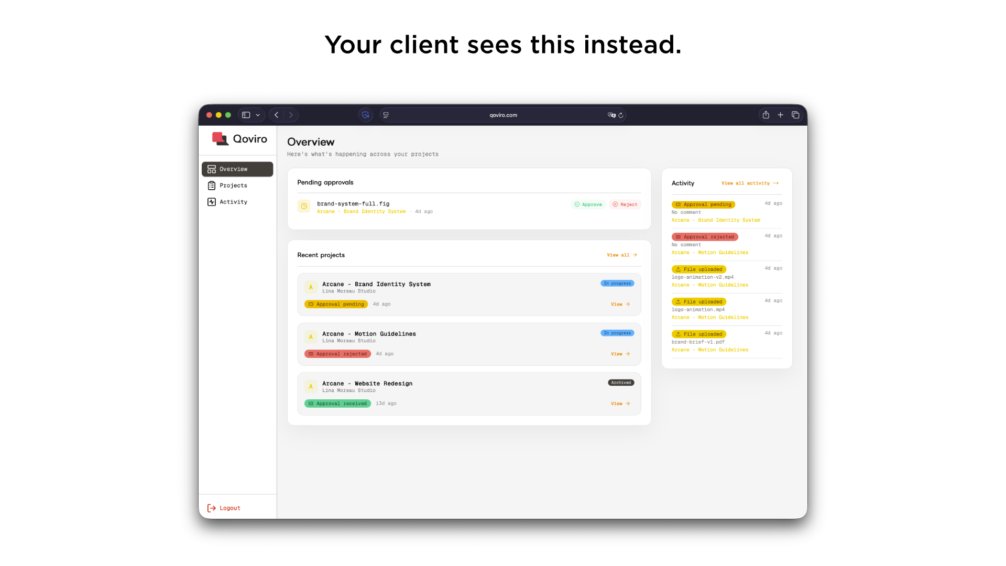Click the logo-animation-v2.mp4 file name
Screen dimensions: 1006x566
coord(703,277)
